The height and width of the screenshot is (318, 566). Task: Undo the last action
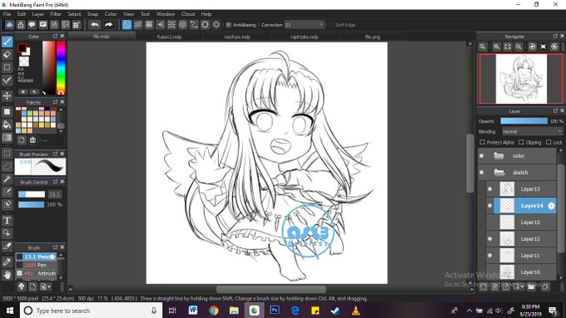click(95, 24)
